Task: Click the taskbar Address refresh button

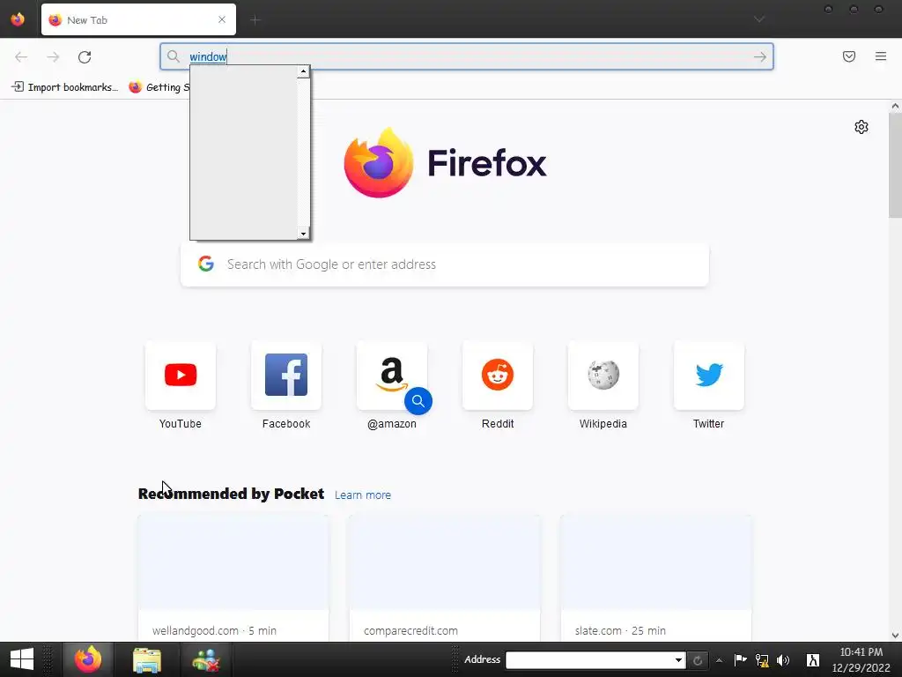Action: pos(698,660)
